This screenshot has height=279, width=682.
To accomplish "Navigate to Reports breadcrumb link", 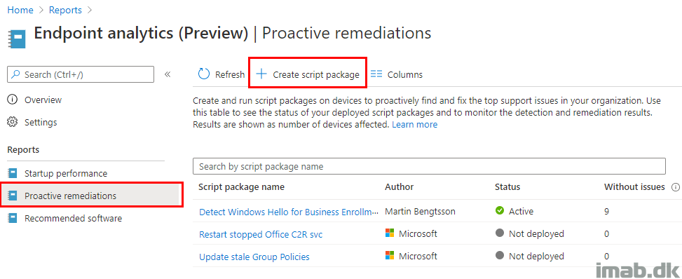I will (65, 10).
